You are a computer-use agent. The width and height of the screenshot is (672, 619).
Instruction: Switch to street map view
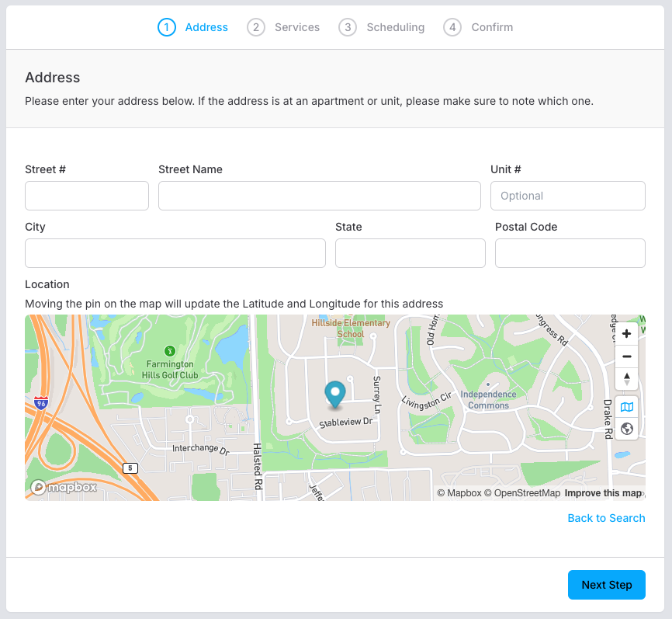click(x=626, y=407)
